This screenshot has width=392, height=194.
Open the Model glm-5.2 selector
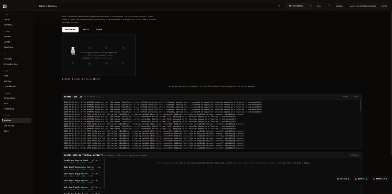tap(363, 6)
